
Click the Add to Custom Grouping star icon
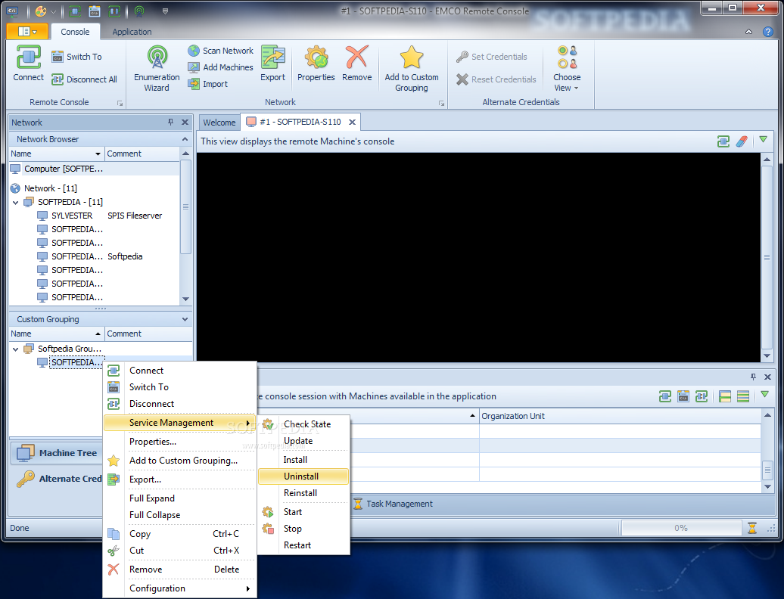(x=412, y=57)
